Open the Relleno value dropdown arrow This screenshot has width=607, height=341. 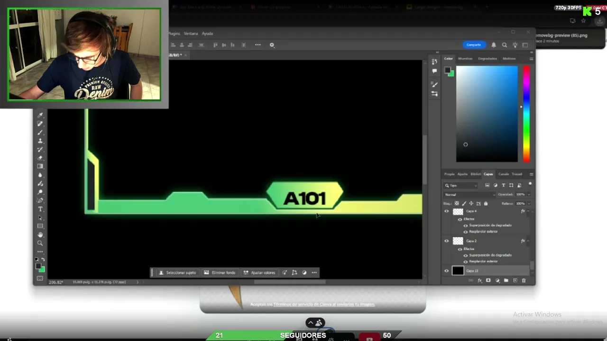tap(529, 204)
